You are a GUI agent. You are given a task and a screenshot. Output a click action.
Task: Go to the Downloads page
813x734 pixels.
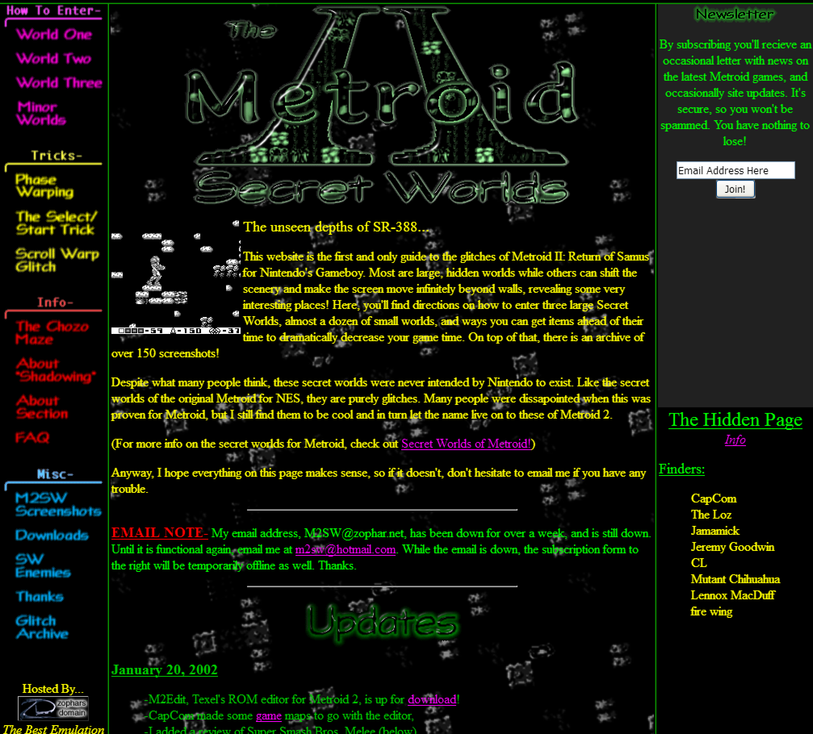52,535
